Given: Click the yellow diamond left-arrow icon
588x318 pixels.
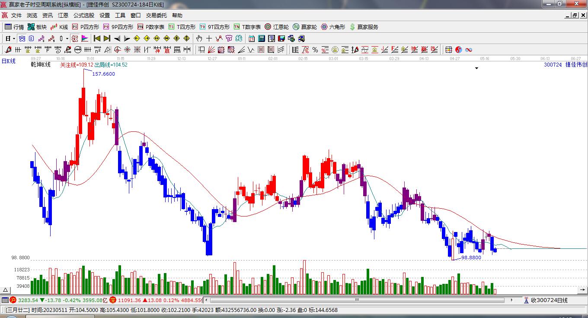Looking at the screenshot, I should [x=137, y=38].
